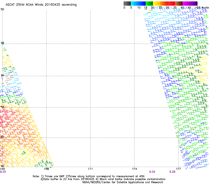Image resolution: width=210 pixels, height=184 pixels.
Task: Click the '9:29' time label beneath longitude 165
Action: 3,172
